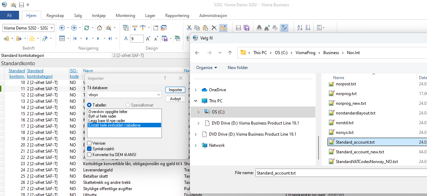Click the Up arrow in Velg fil dialog
The height and width of the screenshot is (196, 427).
coord(230,53)
